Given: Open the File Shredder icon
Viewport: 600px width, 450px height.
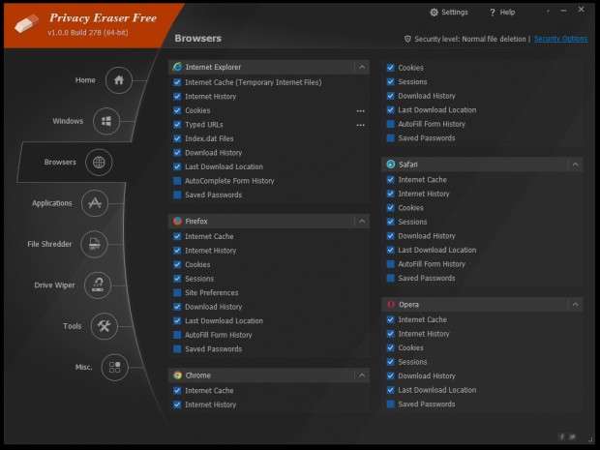Looking at the screenshot, I should (94, 244).
